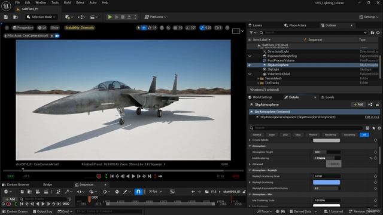
Task: Toggle world or local coordinate space globe
Action: (162, 28)
